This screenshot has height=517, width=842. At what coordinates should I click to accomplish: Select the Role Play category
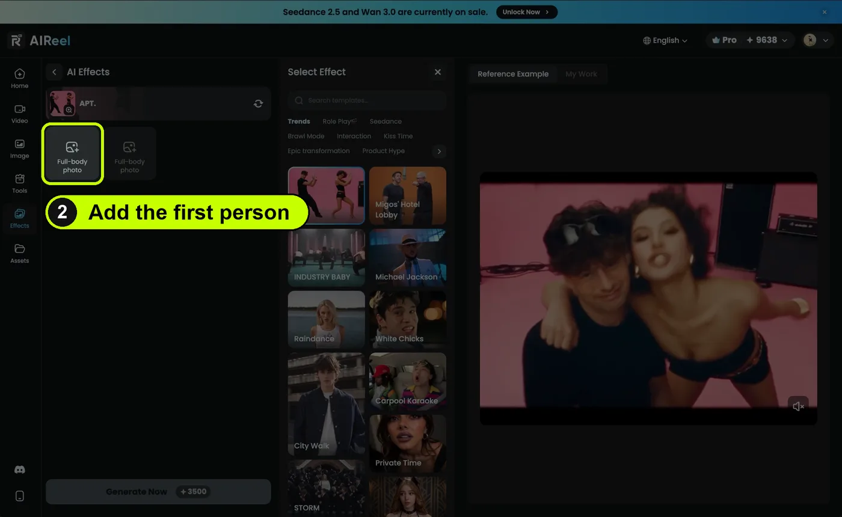339,121
